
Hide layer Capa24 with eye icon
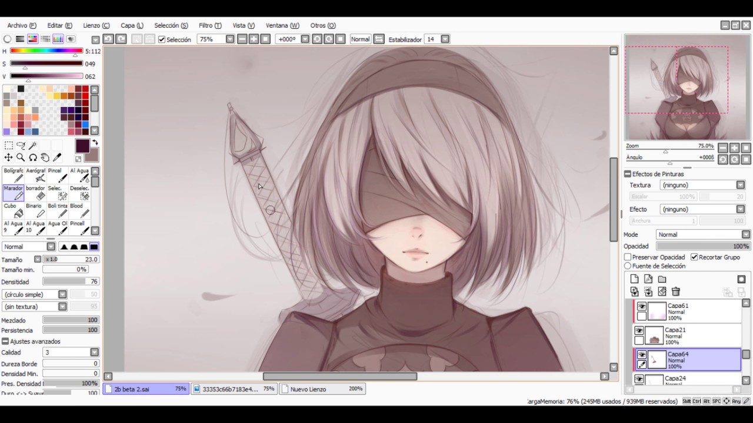click(639, 380)
